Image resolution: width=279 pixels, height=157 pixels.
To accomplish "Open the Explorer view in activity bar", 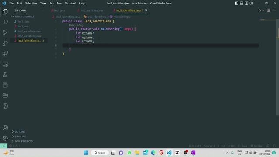I will pos(5,12).
